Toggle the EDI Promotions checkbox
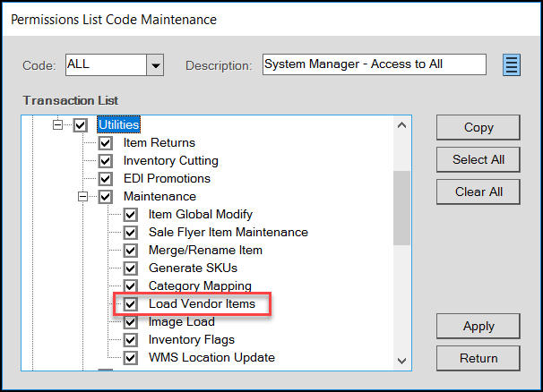The width and height of the screenshot is (543, 392). [105, 179]
